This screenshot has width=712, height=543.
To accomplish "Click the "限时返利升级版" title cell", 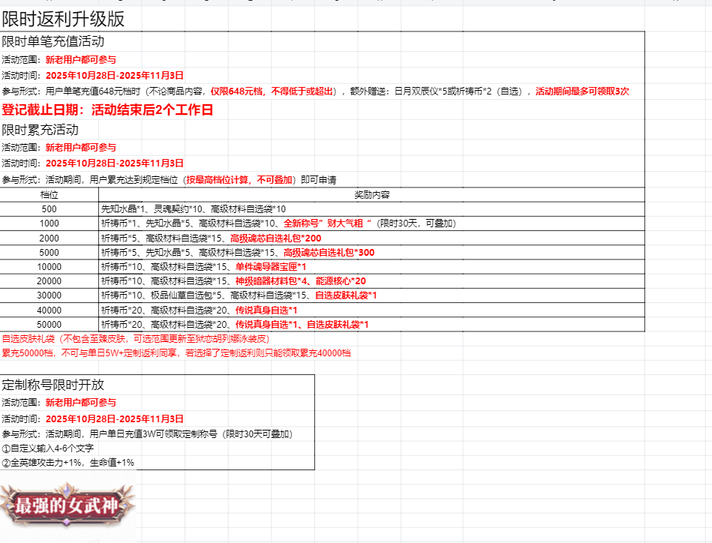I will (64, 19).
